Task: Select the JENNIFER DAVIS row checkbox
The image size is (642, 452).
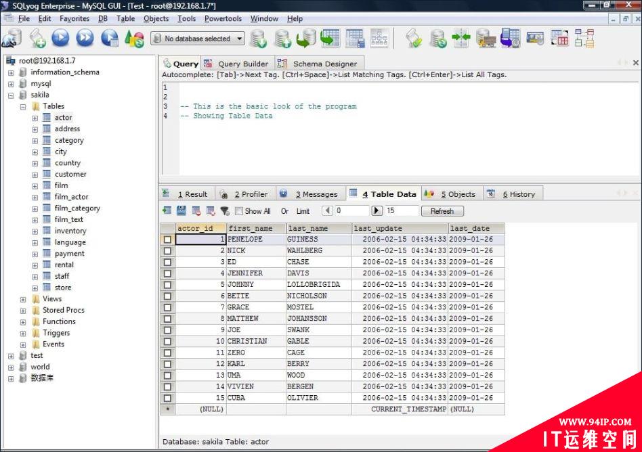Action: point(167,273)
